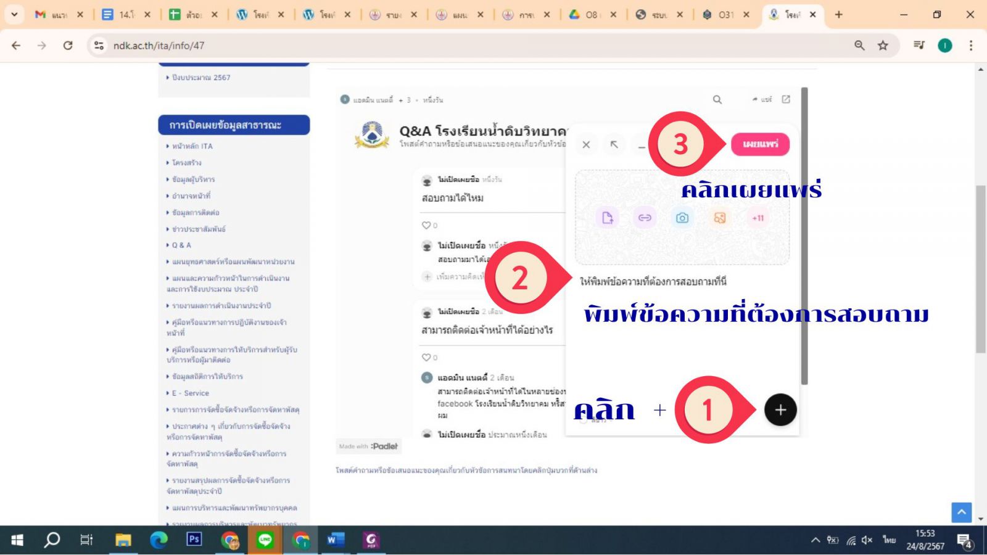Bookmark this page with the star icon
This screenshot has height=555, width=987.
tap(883, 46)
